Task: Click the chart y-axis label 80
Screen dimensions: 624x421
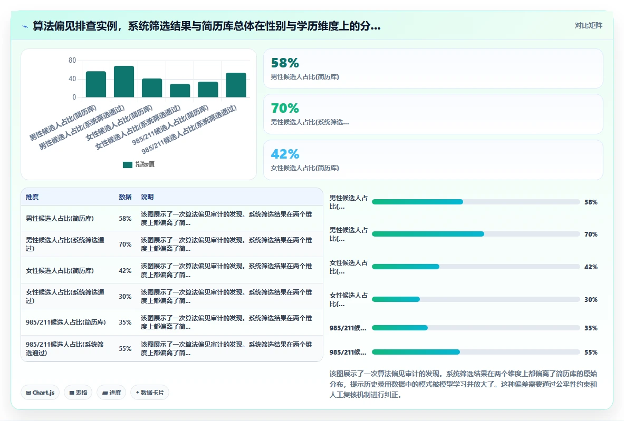Action: tap(72, 61)
